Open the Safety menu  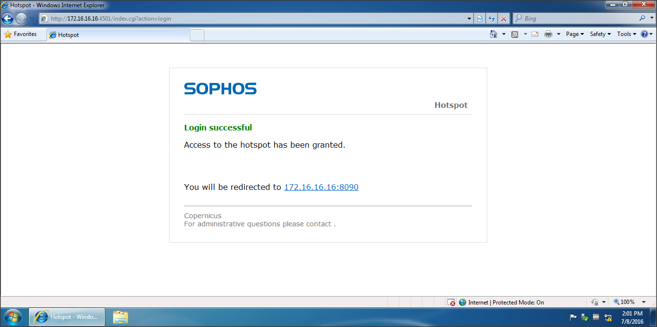600,34
